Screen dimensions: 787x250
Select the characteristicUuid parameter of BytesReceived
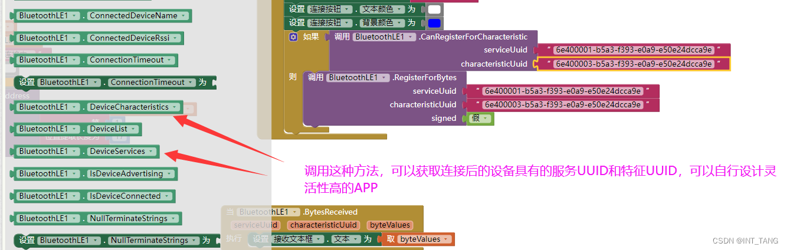(323, 225)
